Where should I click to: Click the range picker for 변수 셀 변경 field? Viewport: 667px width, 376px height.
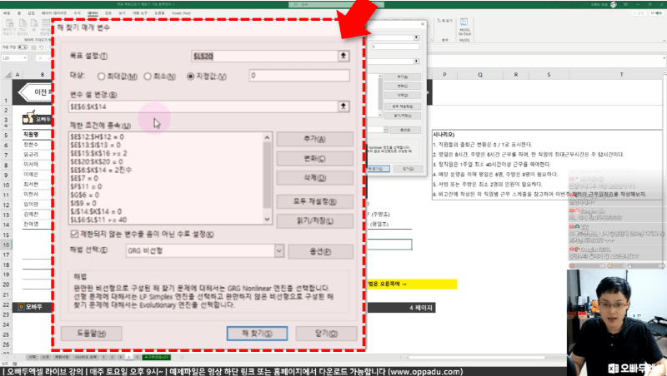point(344,106)
